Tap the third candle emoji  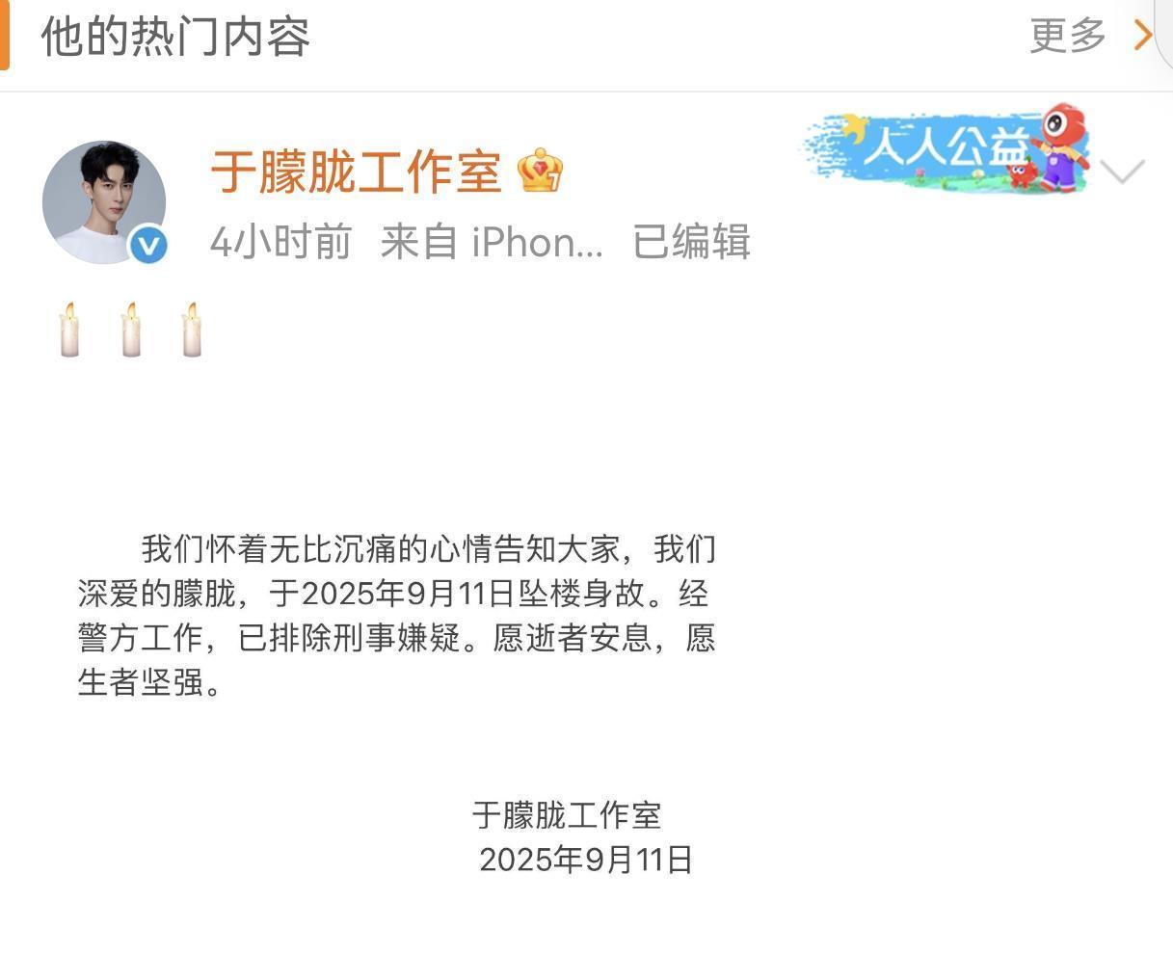pos(192,330)
